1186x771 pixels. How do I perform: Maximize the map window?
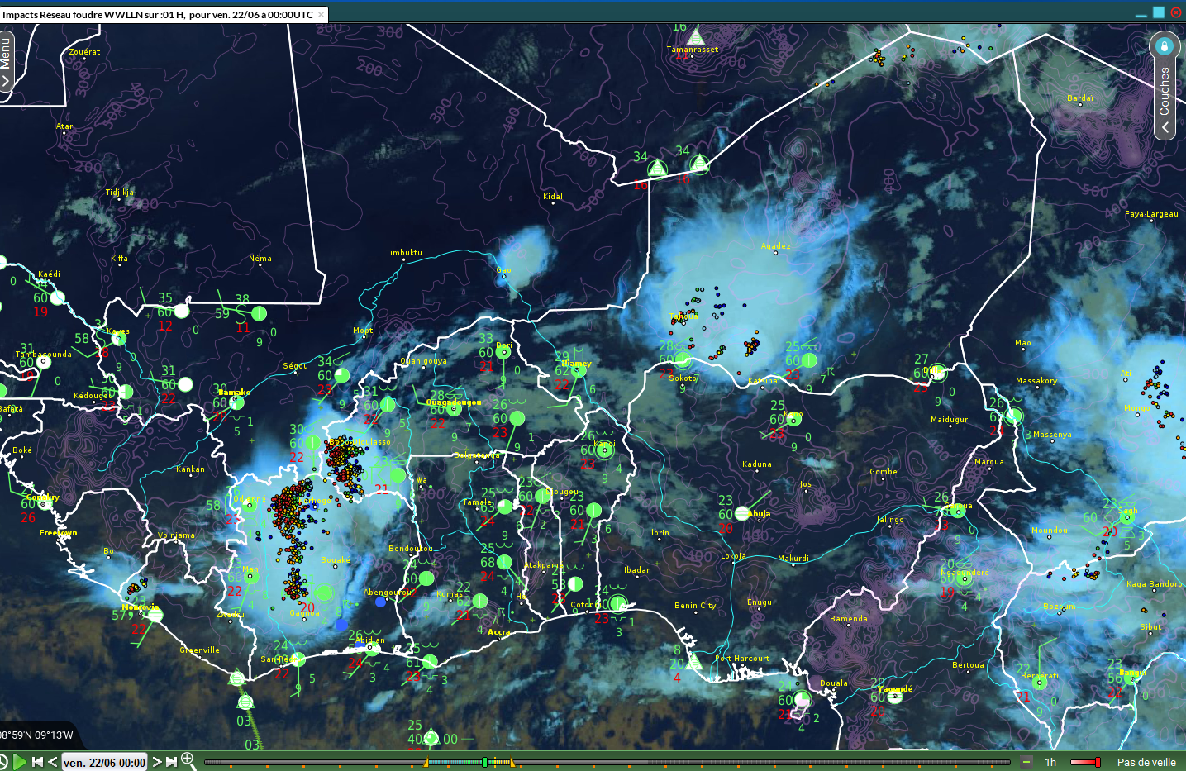coord(1159,12)
